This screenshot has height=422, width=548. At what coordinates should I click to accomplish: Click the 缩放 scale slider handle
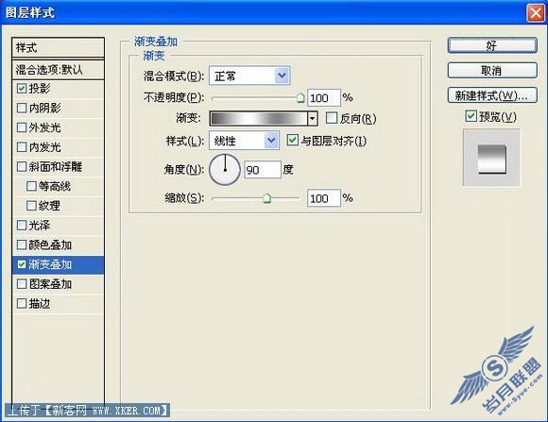pyautogui.click(x=266, y=198)
